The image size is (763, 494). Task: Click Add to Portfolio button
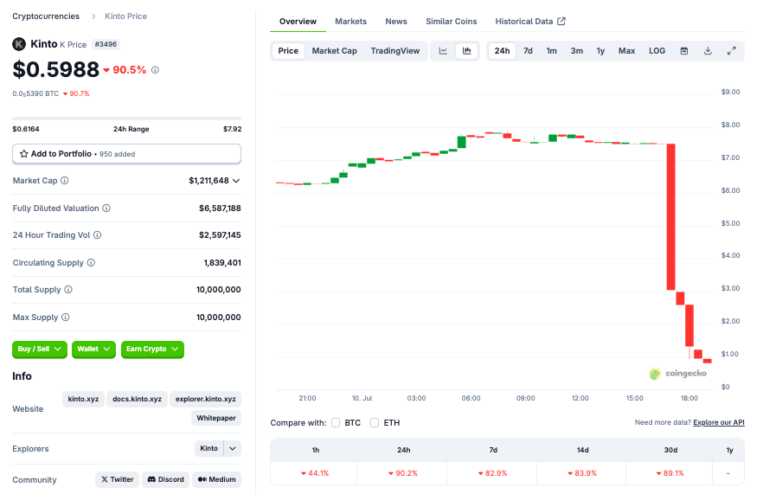click(x=126, y=154)
